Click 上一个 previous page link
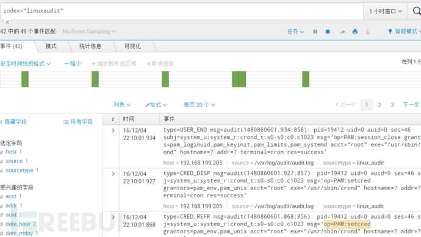 coord(345,105)
